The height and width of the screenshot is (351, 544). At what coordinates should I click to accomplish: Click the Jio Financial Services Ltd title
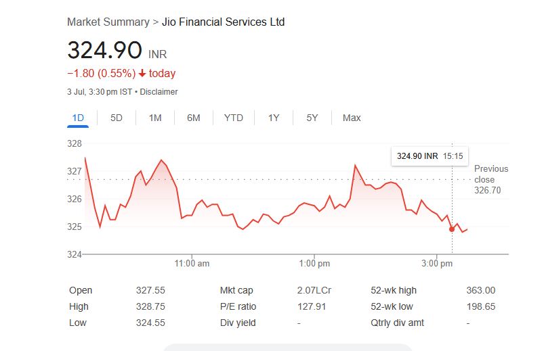point(223,22)
